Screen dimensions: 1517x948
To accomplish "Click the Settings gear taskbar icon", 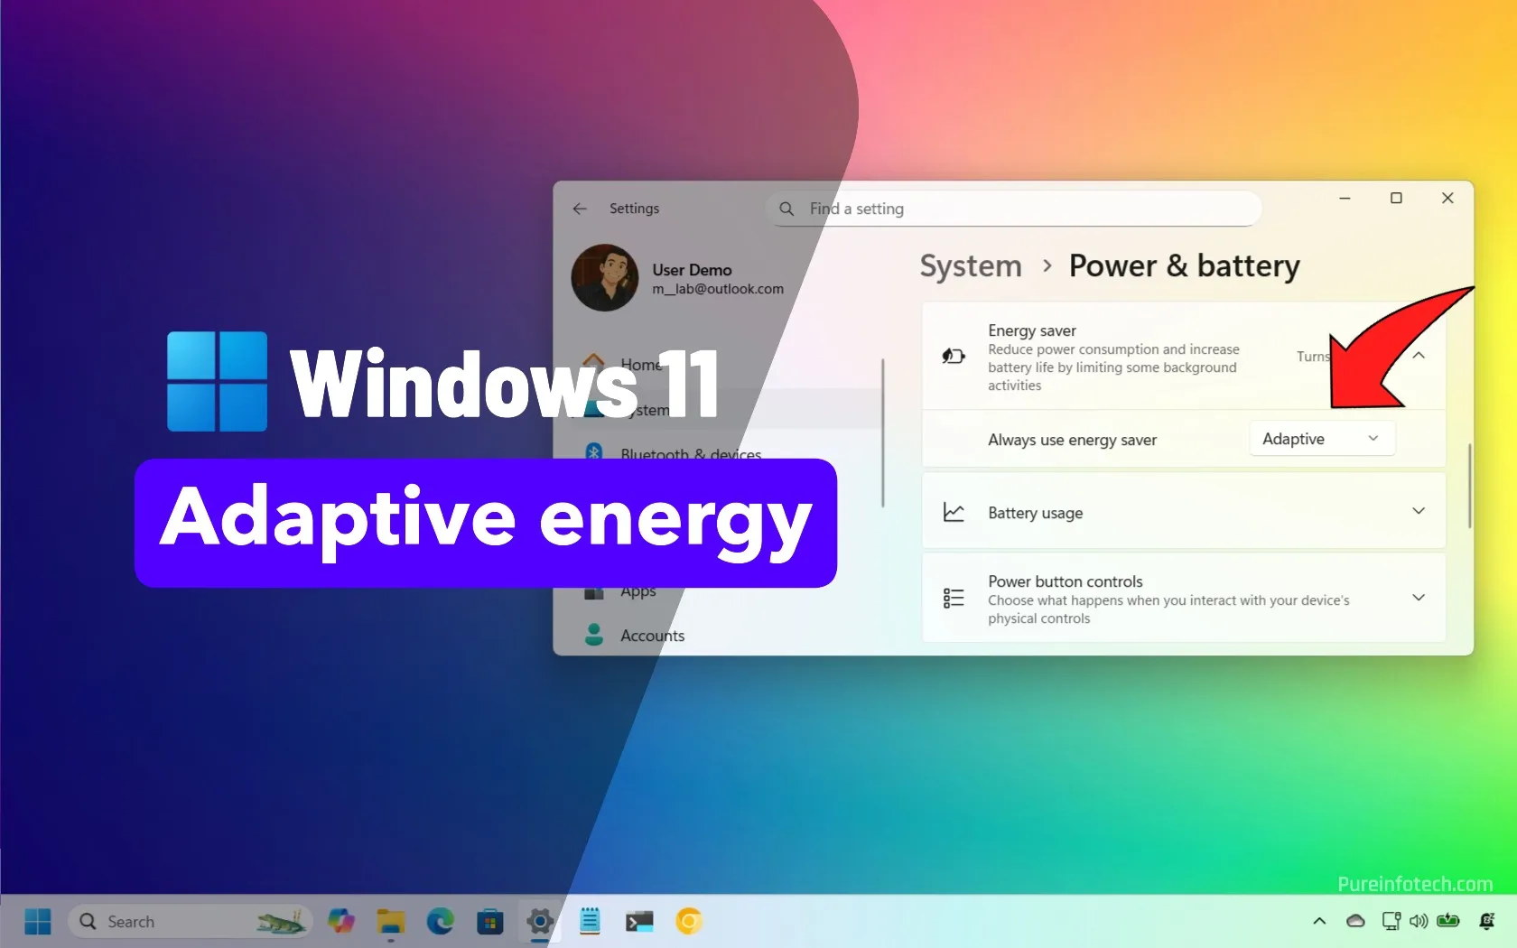I will (540, 922).
